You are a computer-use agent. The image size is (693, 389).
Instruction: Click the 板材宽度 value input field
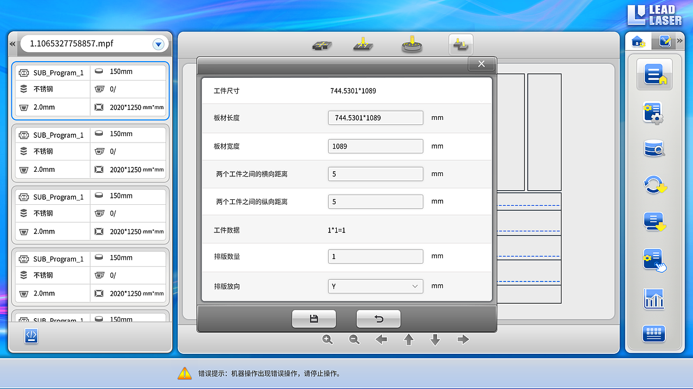pos(375,146)
